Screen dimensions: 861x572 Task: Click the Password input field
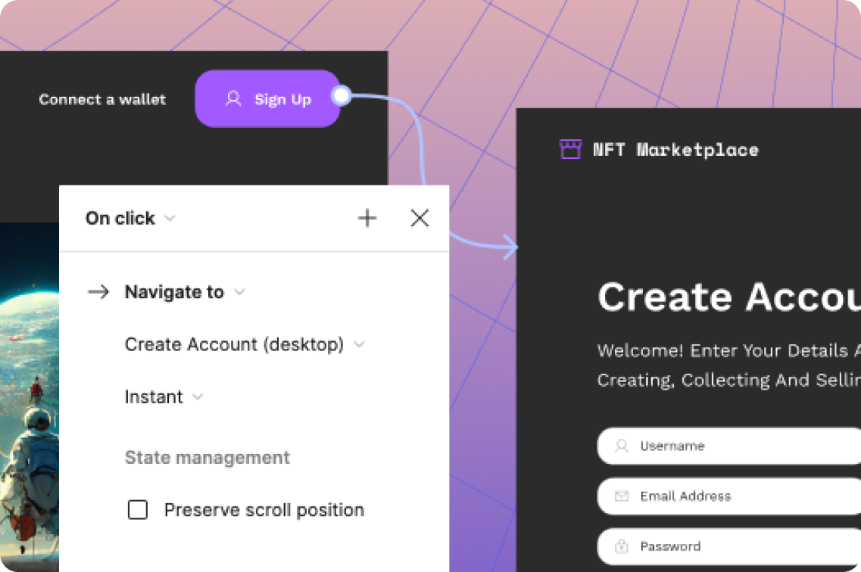(x=742, y=546)
